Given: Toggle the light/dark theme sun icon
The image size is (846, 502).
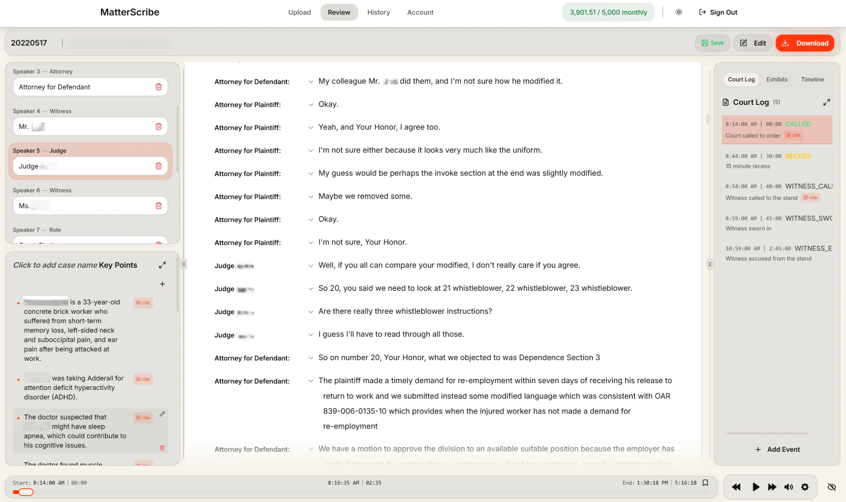Looking at the screenshot, I should click(679, 12).
